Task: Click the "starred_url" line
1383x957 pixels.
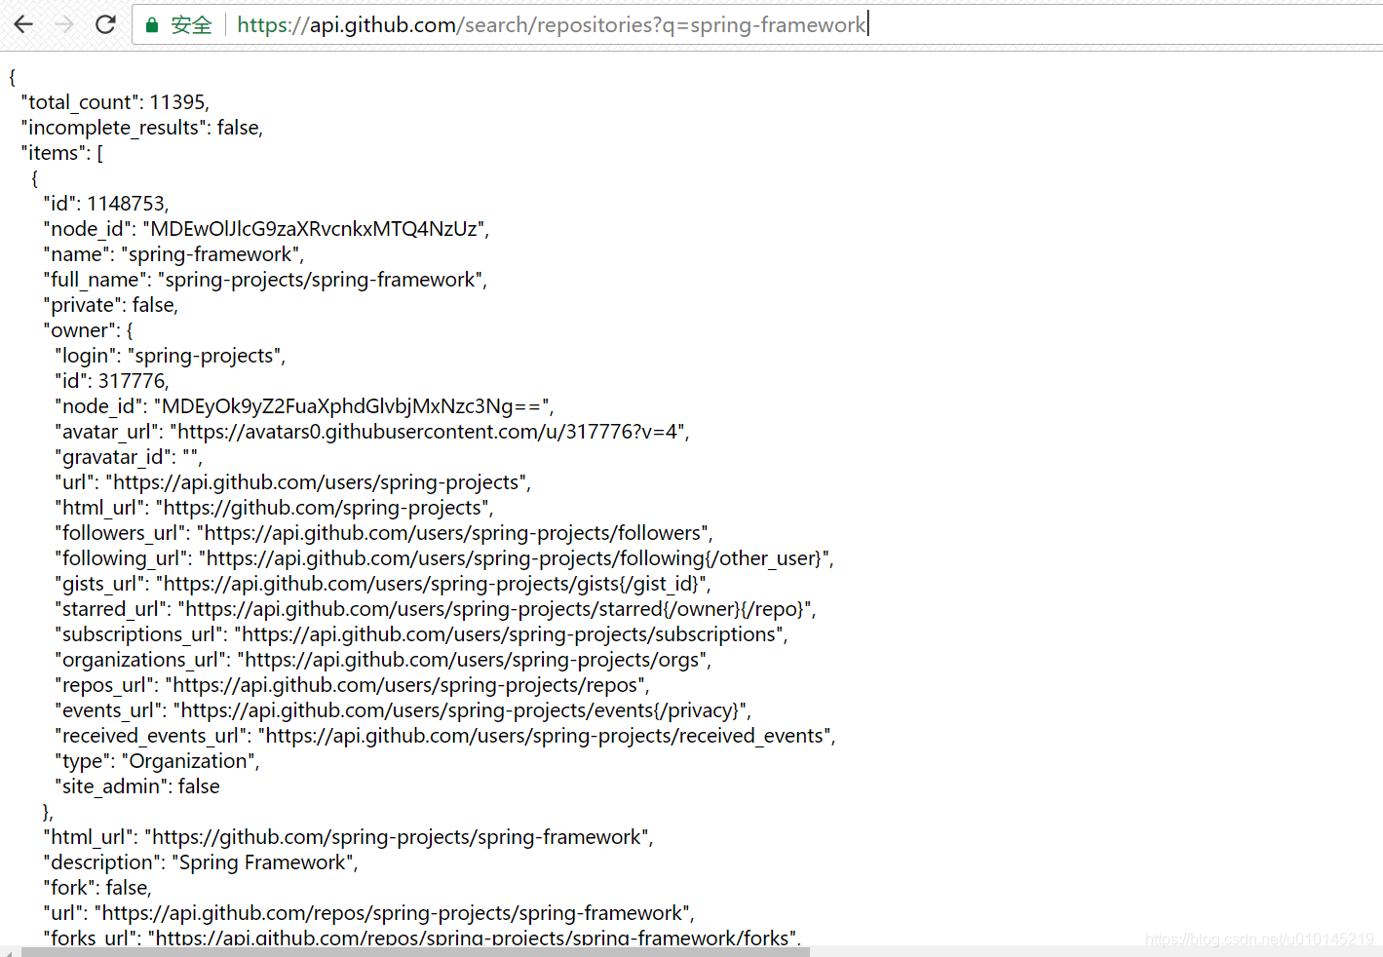Action: [x=436, y=609]
